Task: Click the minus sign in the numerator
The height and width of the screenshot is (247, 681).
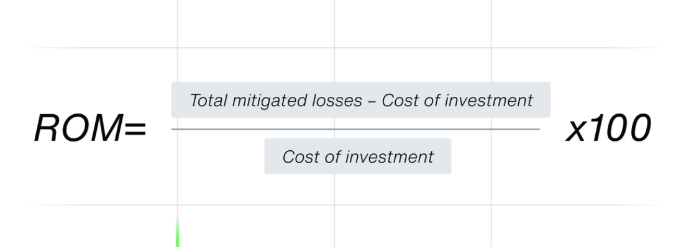Action: pyautogui.click(x=372, y=101)
